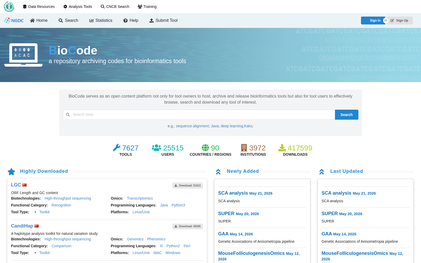Click the BioCode laptop banner icon
Image resolution: width=421 pixels, height=263 pixels.
tap(23, 55)
